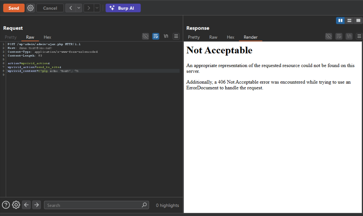Switch request view to Pretty tab
The image size is (363, 216).
tap(11, 37)
